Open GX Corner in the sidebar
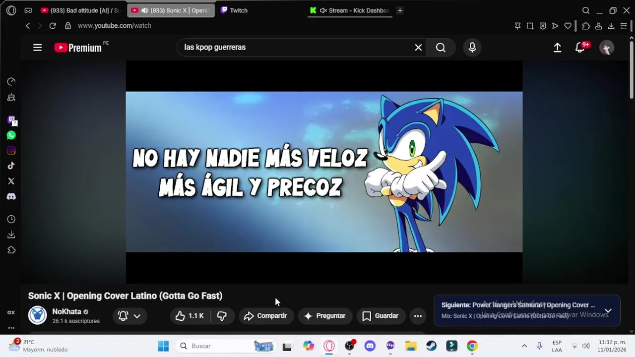 [11, 313]
